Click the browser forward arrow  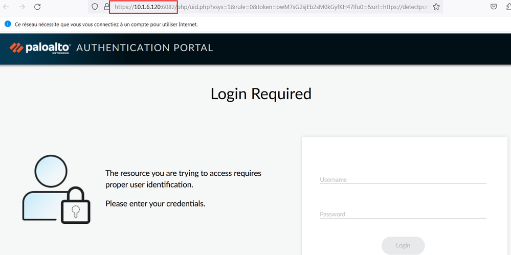click(x=22, y=7)
